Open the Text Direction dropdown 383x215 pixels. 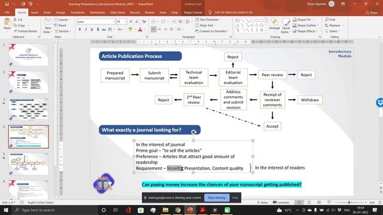208,20
